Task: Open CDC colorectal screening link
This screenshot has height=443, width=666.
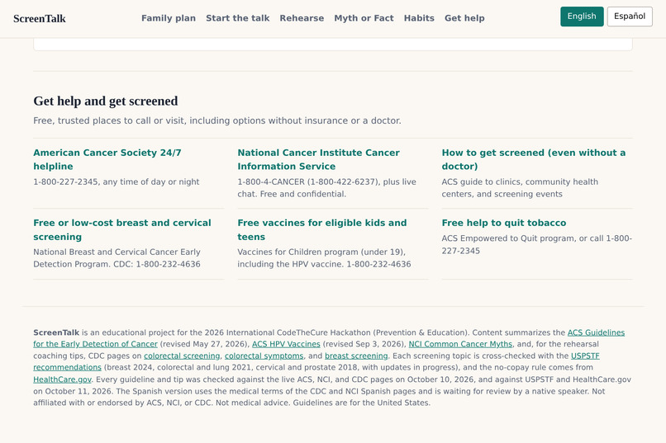Action: point(182,356)
